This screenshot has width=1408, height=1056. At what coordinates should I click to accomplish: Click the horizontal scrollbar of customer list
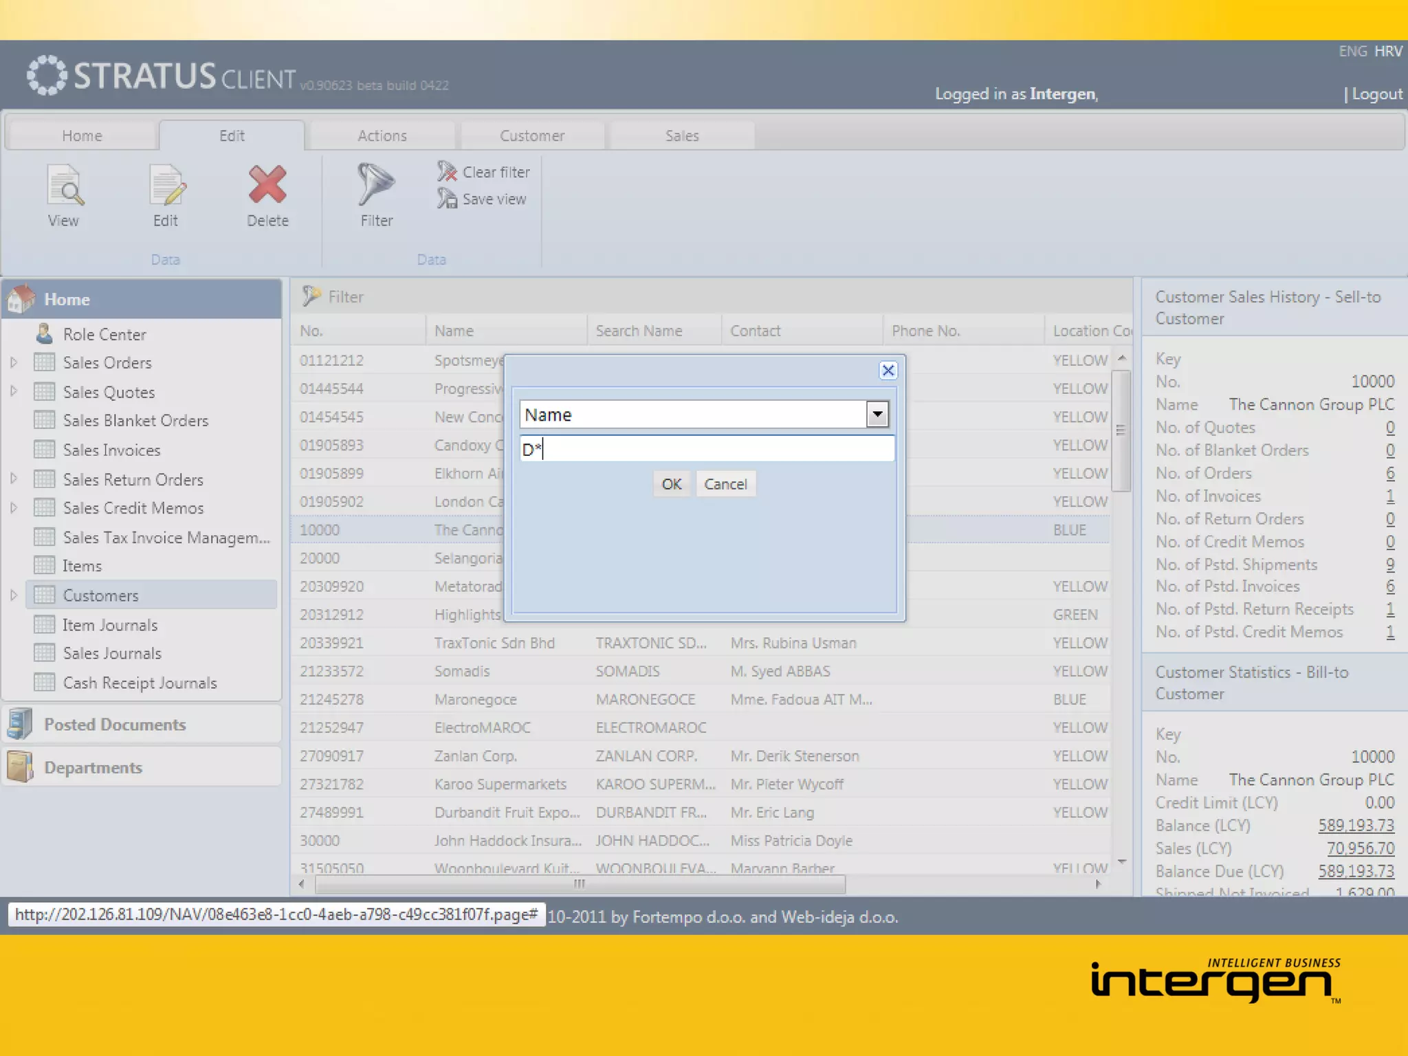579,884
